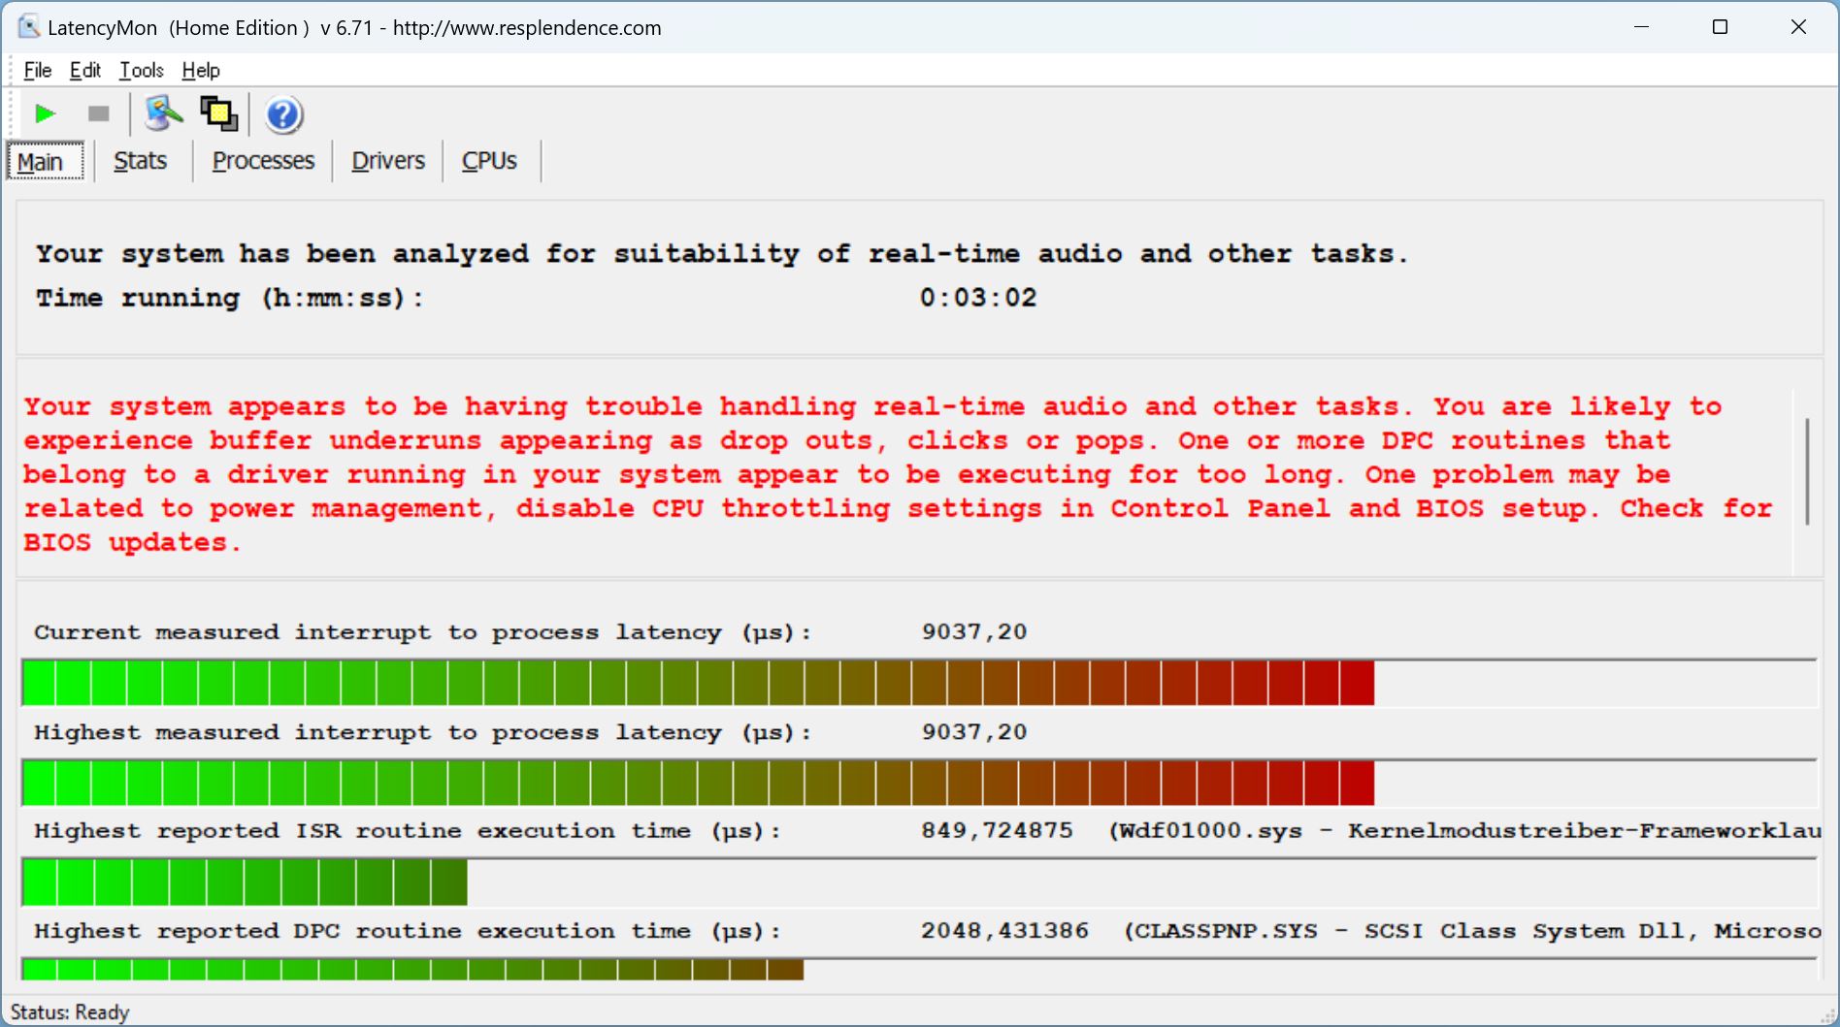
Task: Click the yellow overlapping windows toolbar icon
Action: point(218,114)
